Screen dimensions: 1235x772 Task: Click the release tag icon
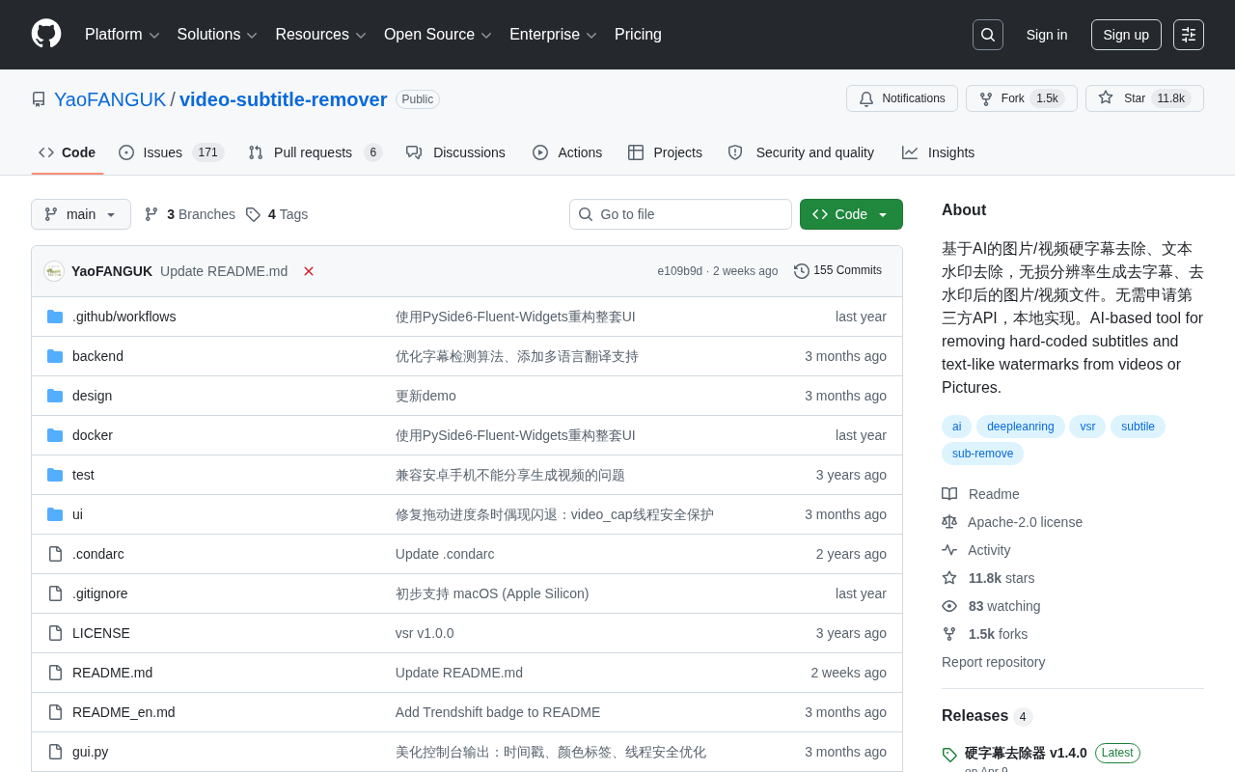pos(949,755)
